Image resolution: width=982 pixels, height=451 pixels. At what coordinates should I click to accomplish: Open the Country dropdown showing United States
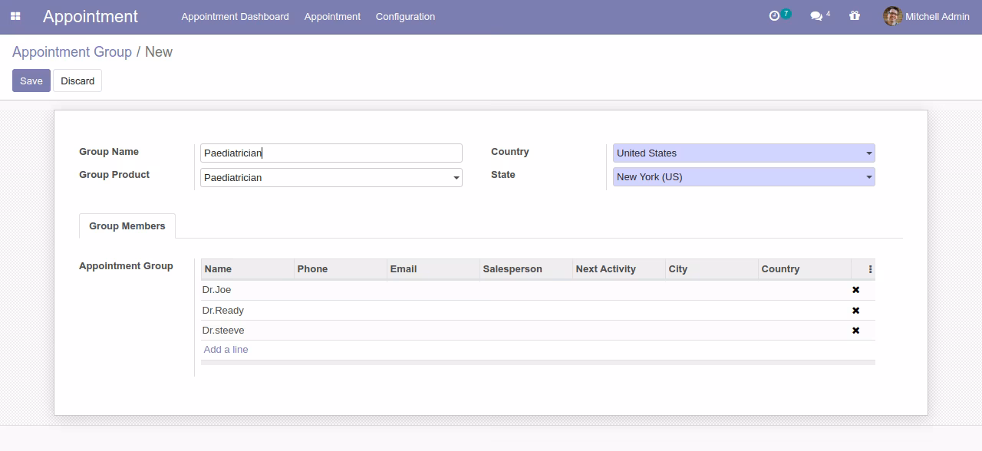point(743,153)
